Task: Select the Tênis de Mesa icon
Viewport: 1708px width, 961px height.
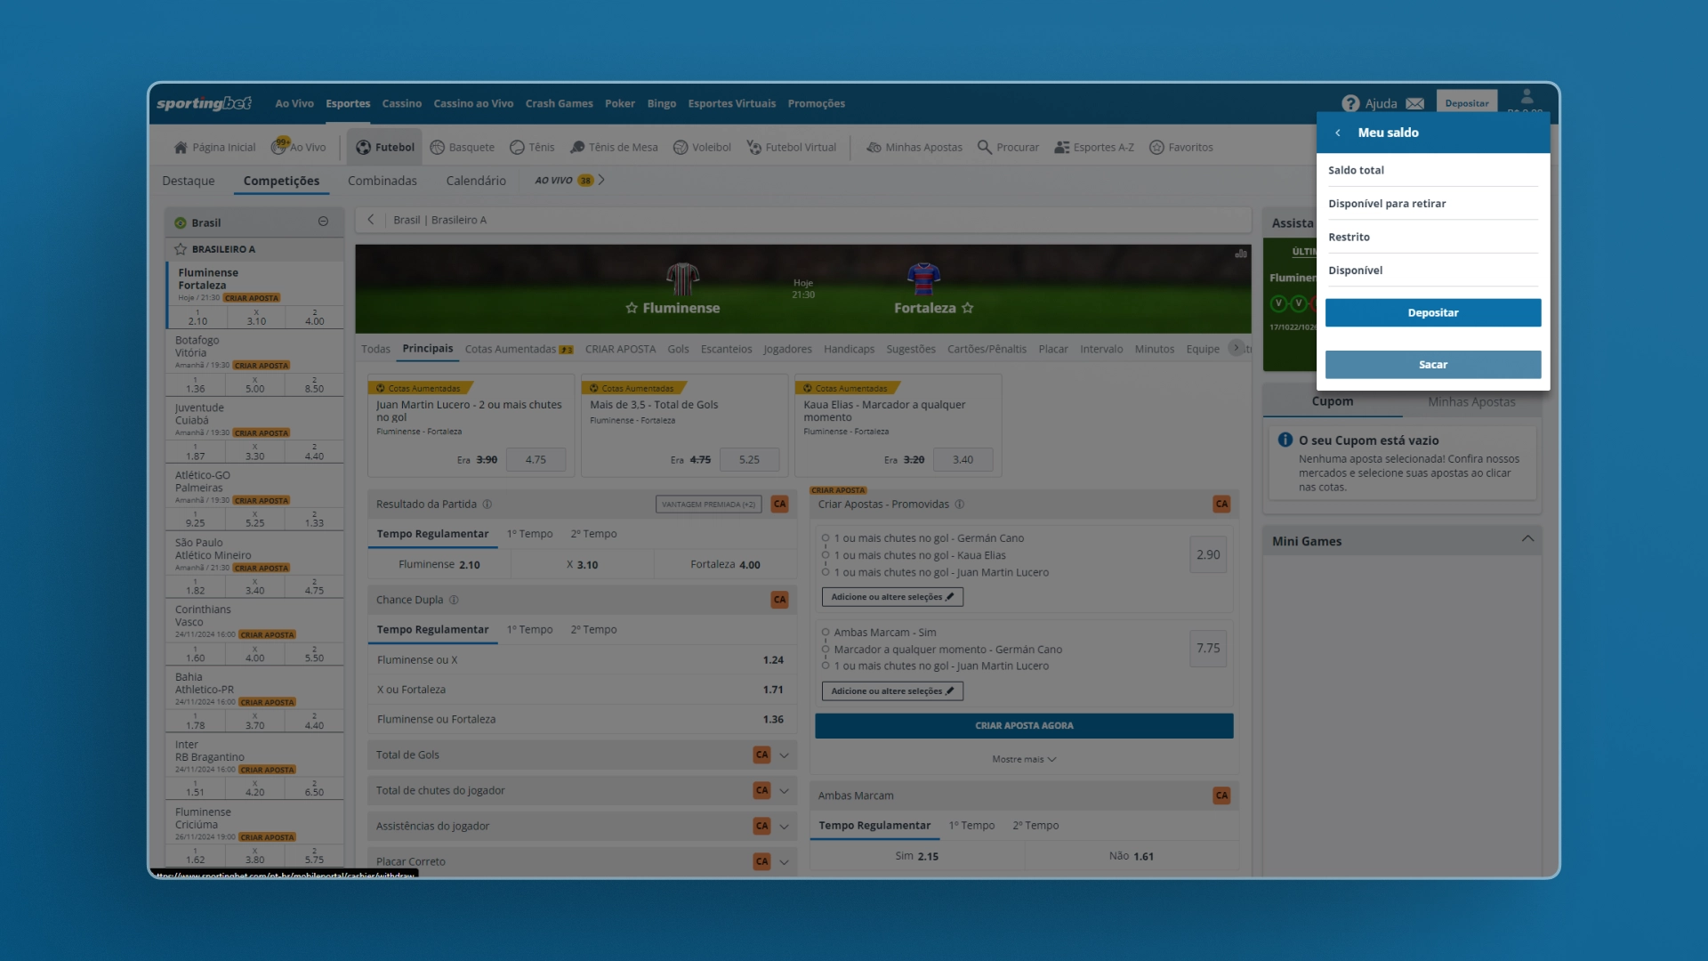Action: pyautogui.click(x=577, y=148)
